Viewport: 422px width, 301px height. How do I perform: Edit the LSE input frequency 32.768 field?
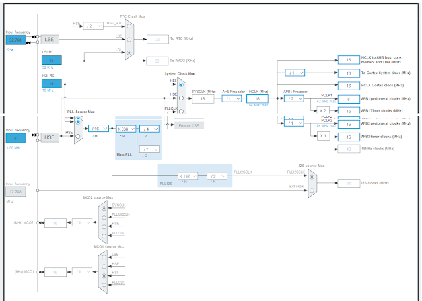click(x=16, y=40)
